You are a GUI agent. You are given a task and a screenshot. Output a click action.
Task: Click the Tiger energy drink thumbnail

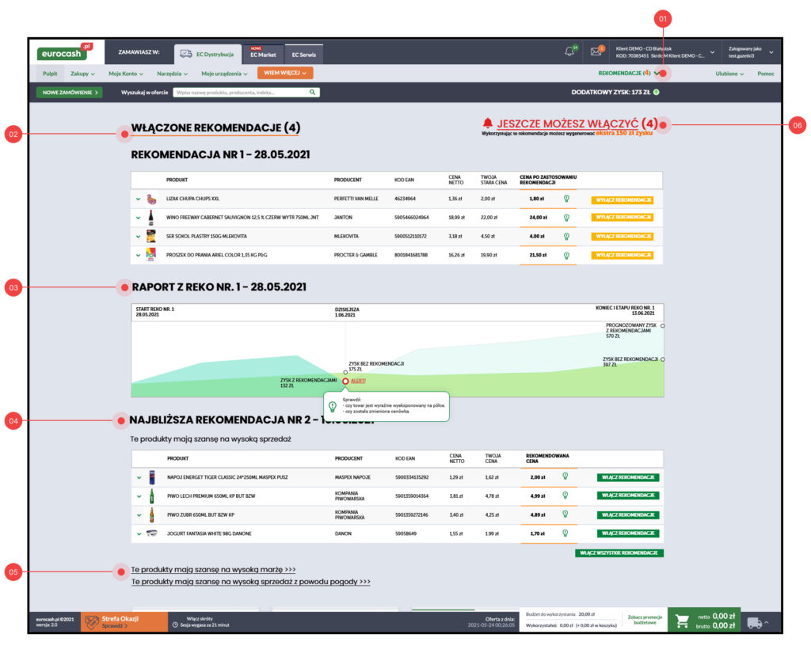tap(152, 477)
